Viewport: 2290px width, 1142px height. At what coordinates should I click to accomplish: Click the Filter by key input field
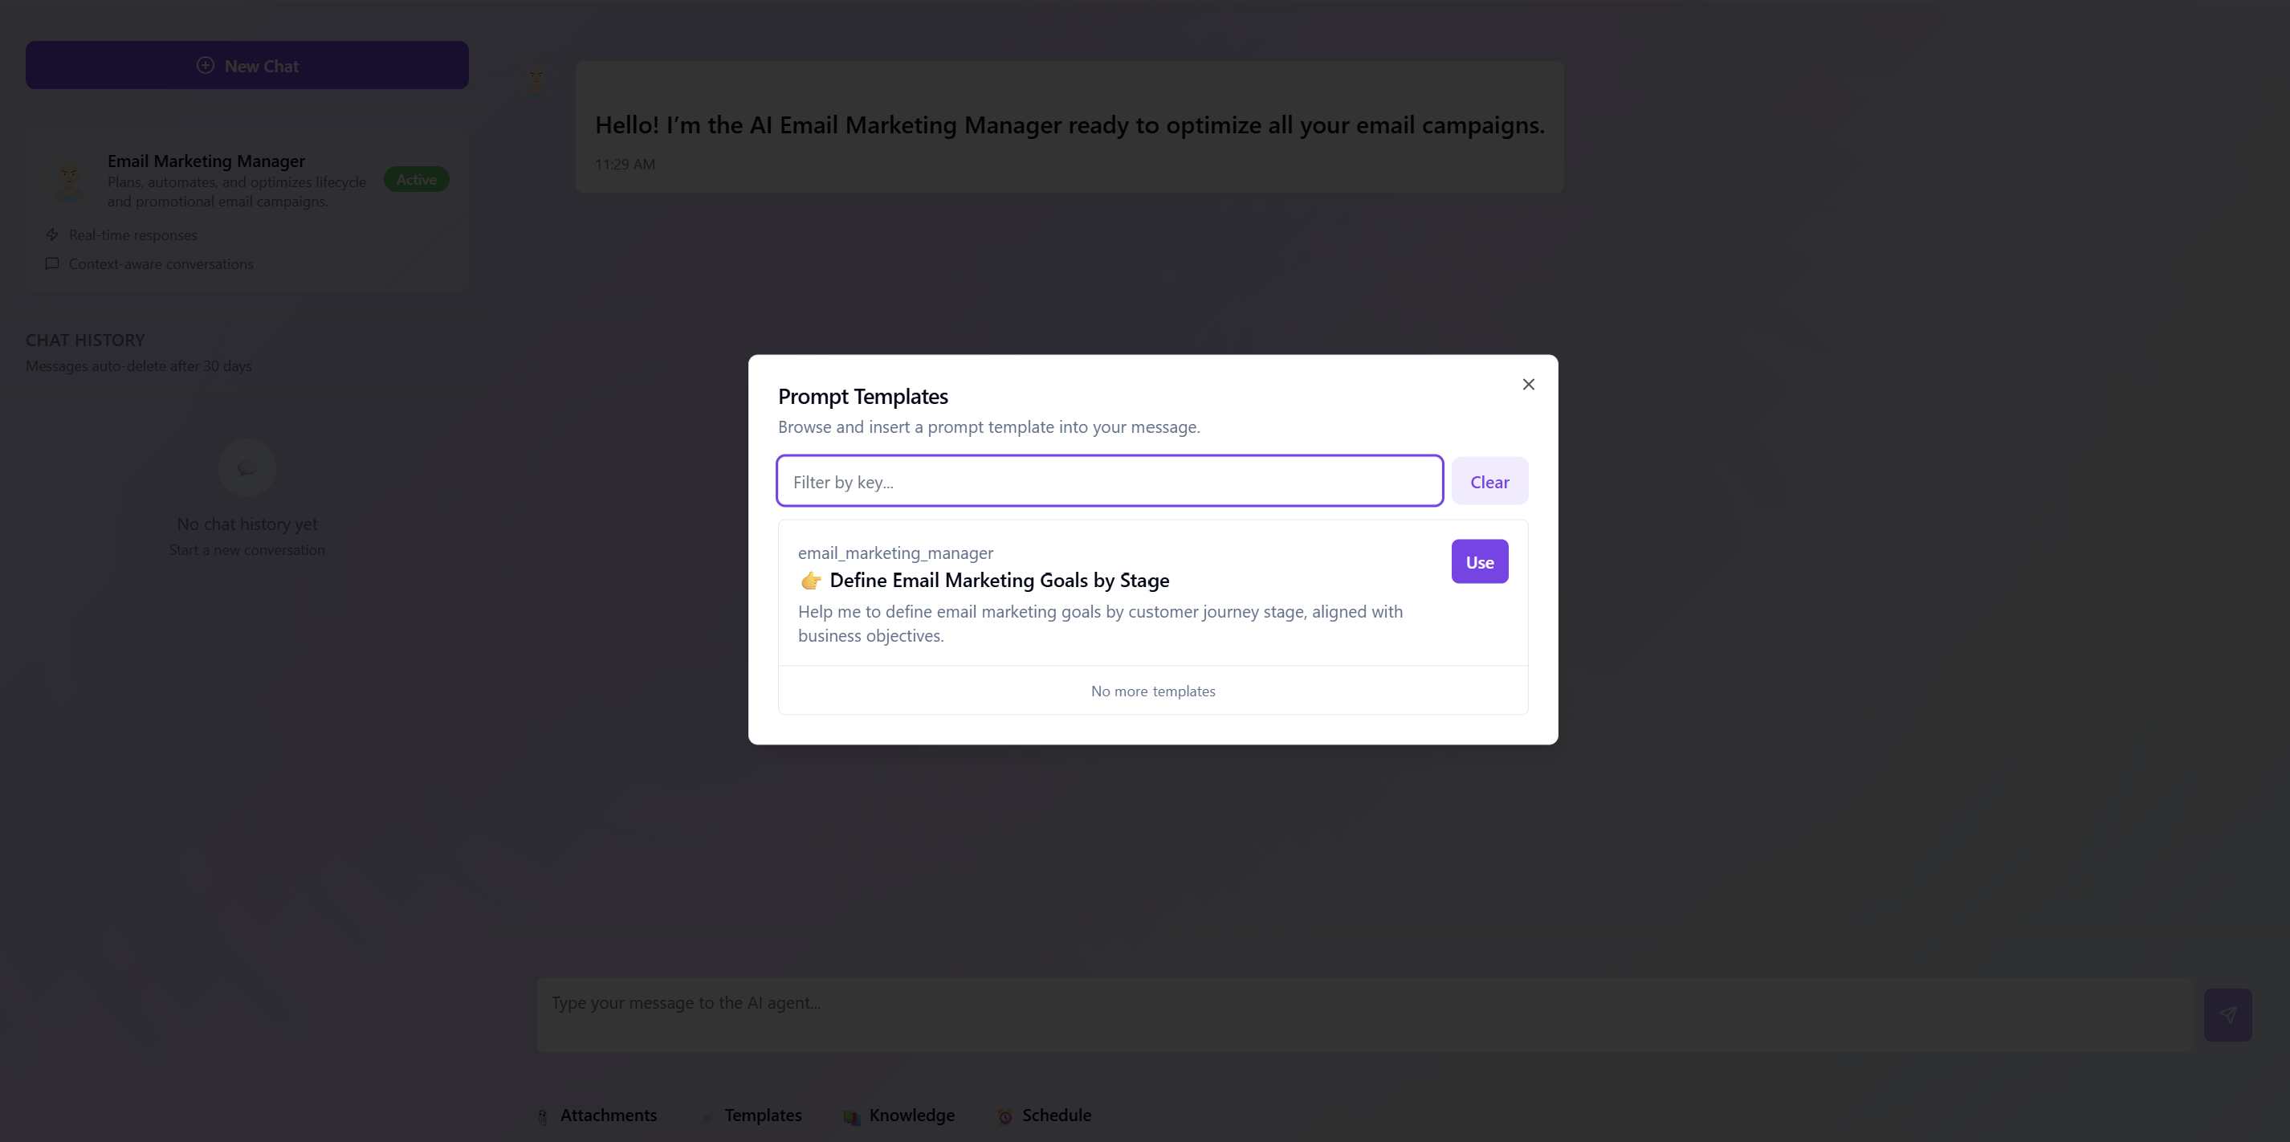coord(1109,481)
